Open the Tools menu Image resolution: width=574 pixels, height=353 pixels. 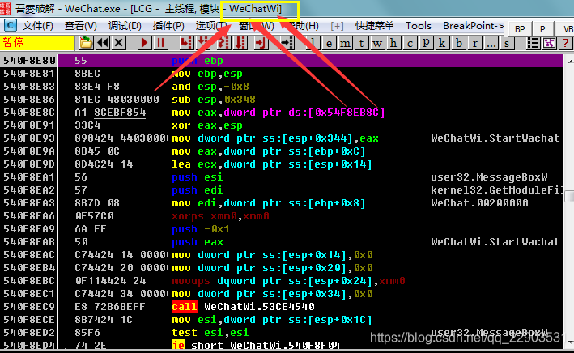[418, 26]
